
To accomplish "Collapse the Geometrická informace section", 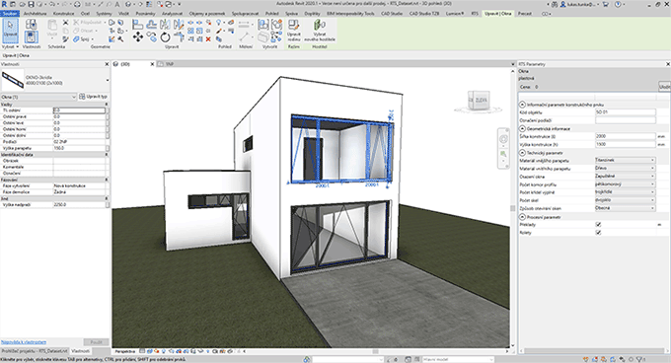I will (x=522, y=128).
